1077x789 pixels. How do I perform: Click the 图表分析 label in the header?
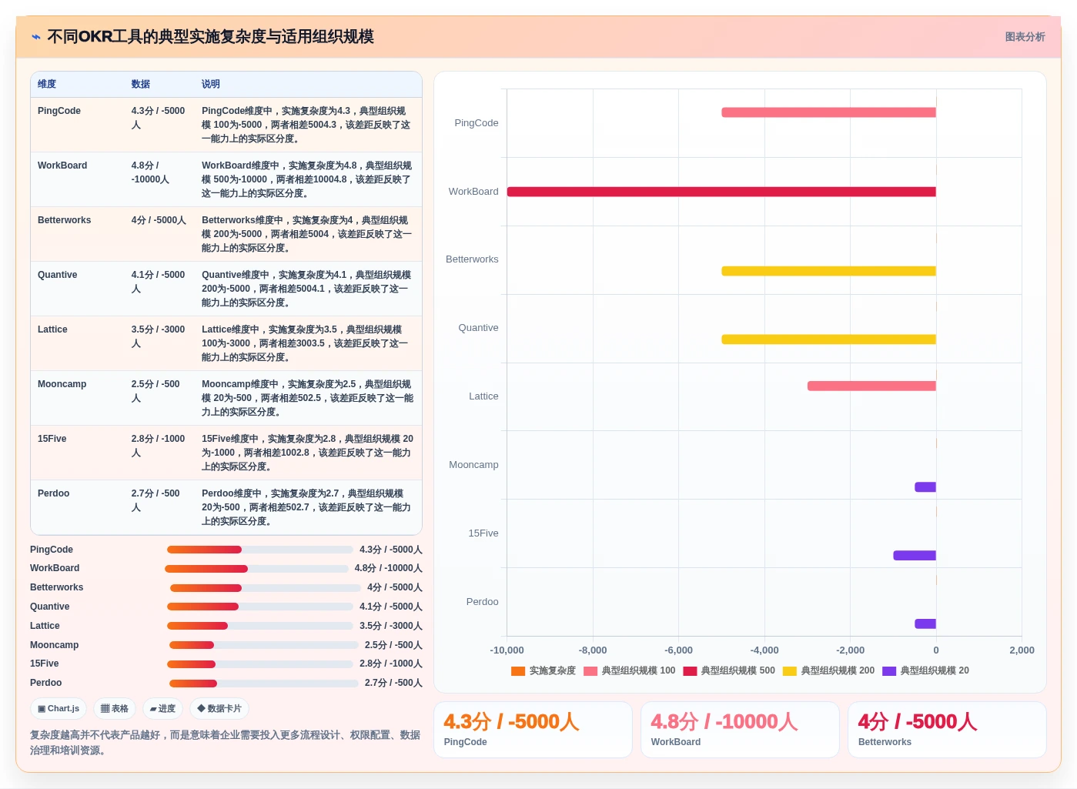point(1025,37)
